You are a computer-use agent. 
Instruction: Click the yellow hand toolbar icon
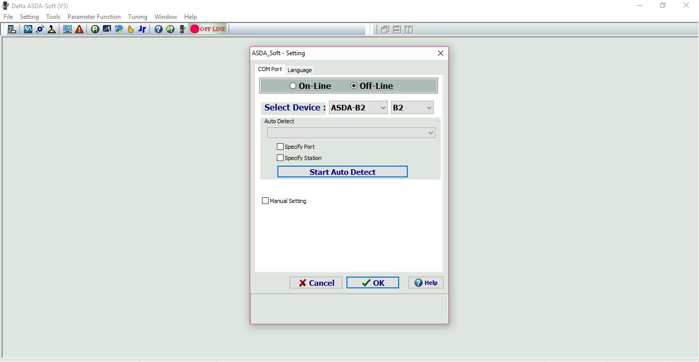coord(130,29)
